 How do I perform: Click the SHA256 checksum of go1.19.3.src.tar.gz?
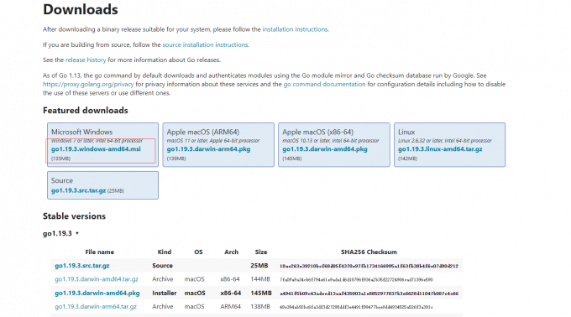pos(369,266)
